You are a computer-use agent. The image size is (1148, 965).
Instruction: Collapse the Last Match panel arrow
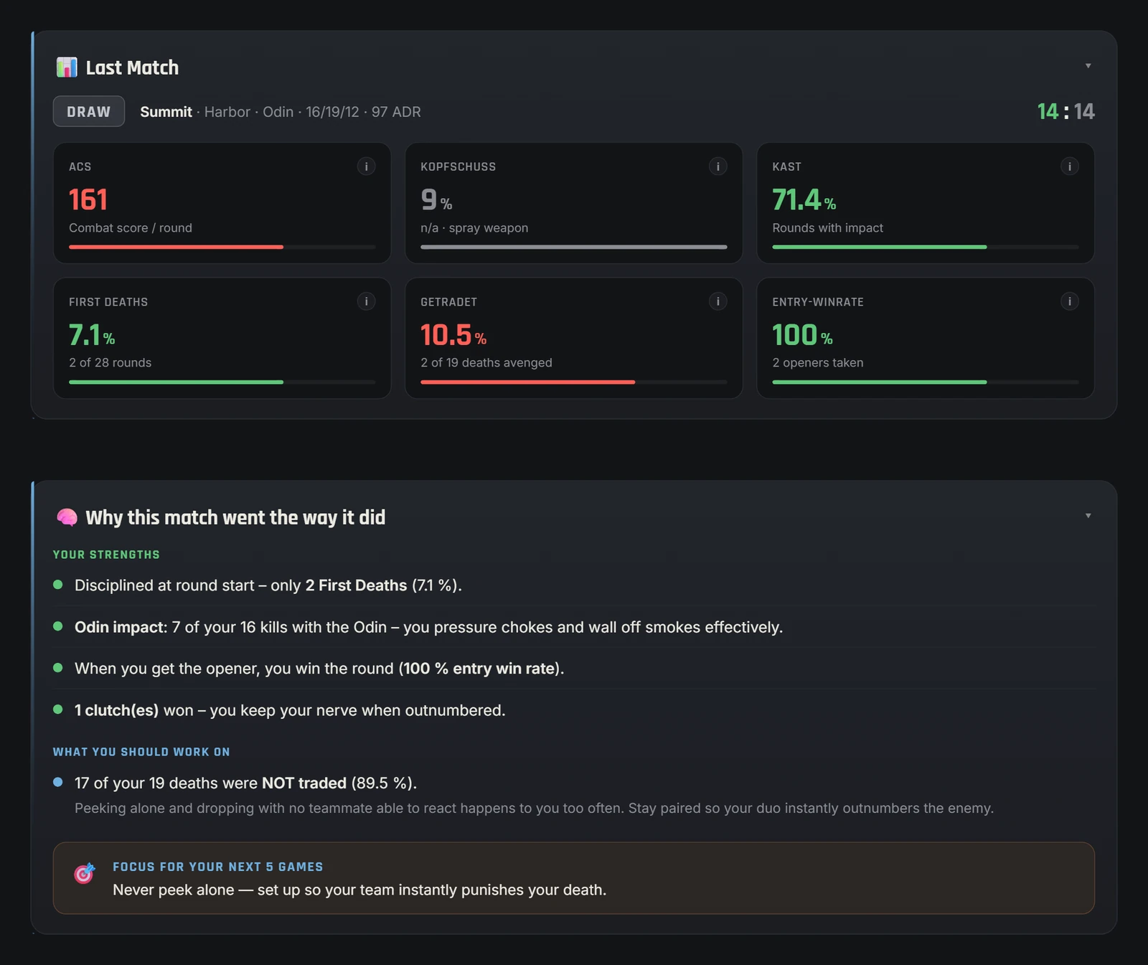pos(1088,66)
